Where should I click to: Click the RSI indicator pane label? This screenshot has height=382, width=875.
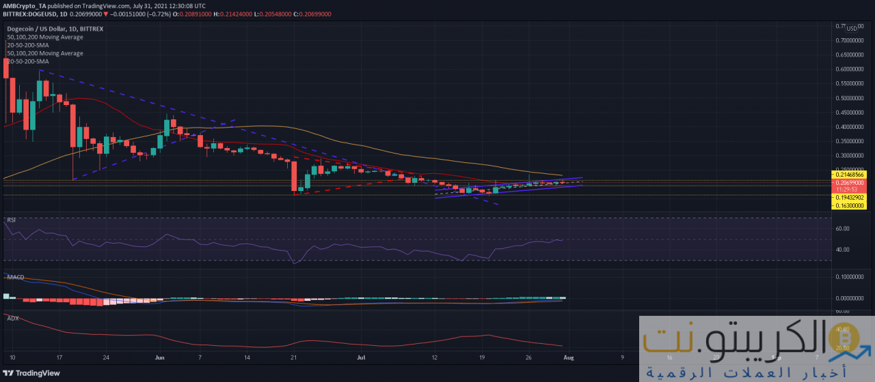[x=11, y=220]
